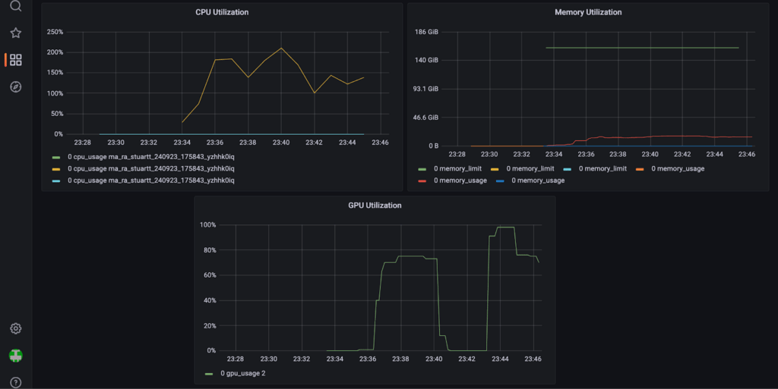Click the orange memory_usage color swatch
This screenshot has width=778, height=389.
pos(640,168)
